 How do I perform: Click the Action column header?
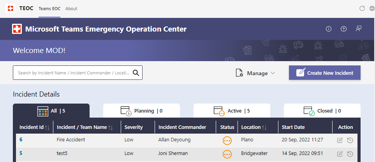point(345,127)
